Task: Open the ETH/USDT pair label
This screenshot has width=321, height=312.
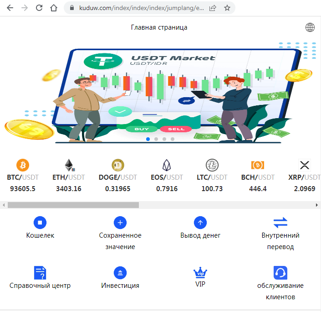Action: tap(69, 177)
